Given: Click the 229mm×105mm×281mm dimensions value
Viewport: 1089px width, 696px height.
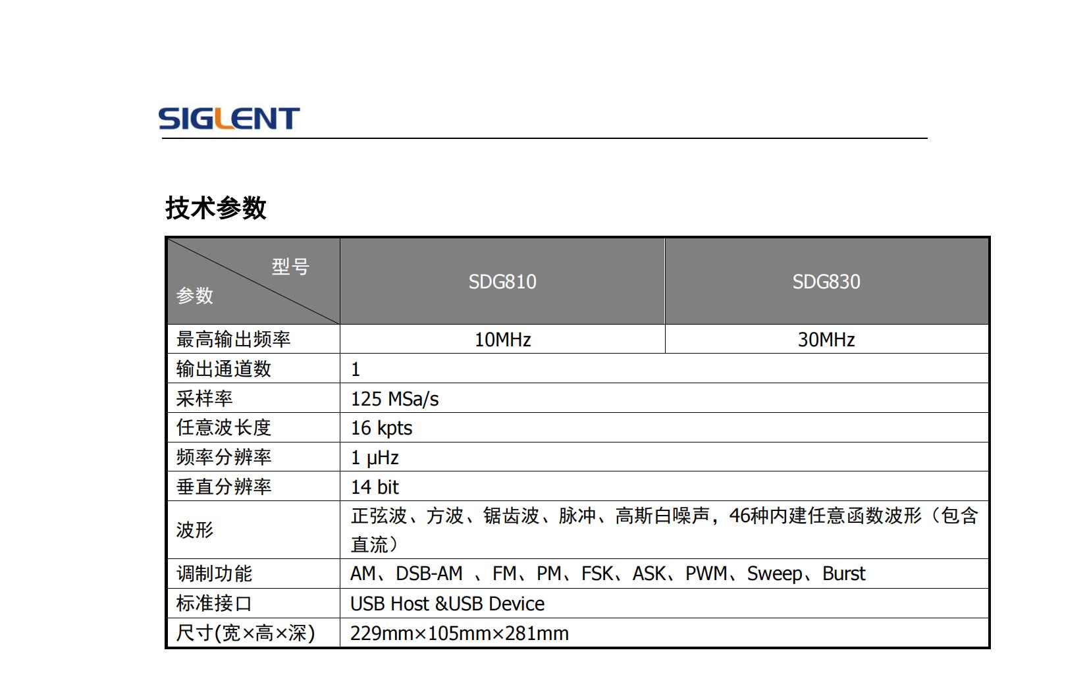Looking at the screenshot, I should [x=459, y=633].
